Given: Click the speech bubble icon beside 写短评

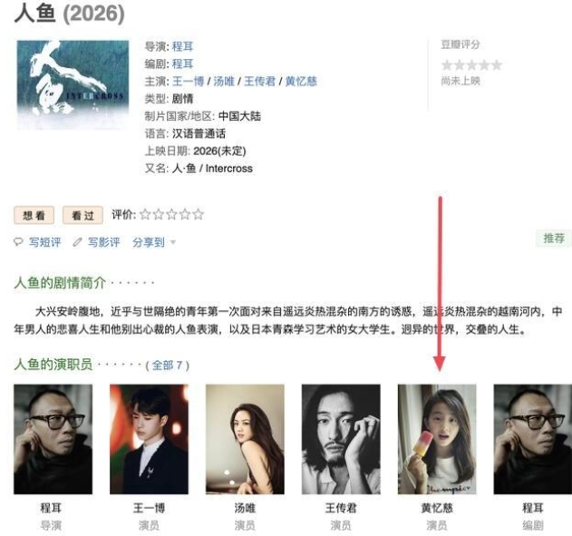Looking at the screenshot, I should point(18,242).
